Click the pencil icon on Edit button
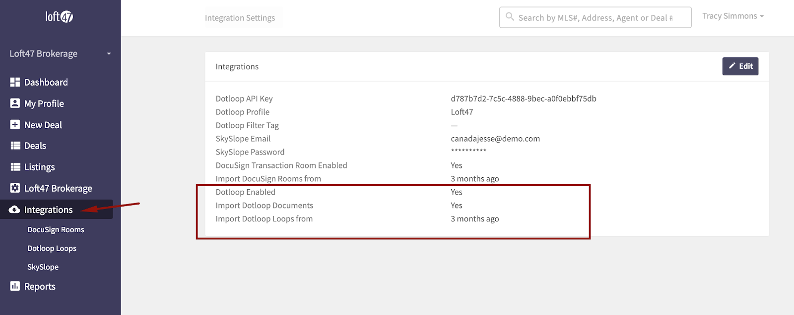This screenshot has width=794, height=315. 732,66
